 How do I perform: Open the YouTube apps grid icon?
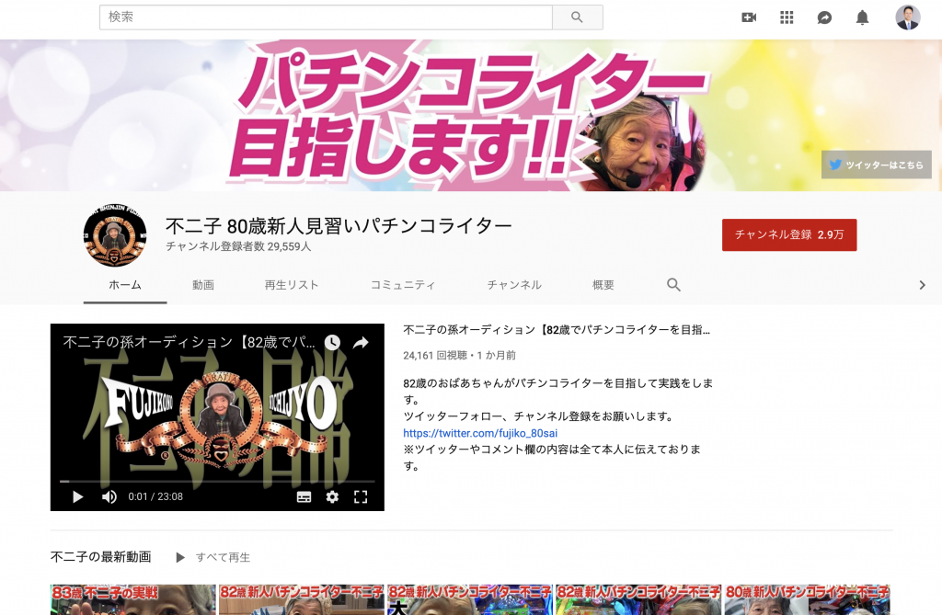coord(787,17)
